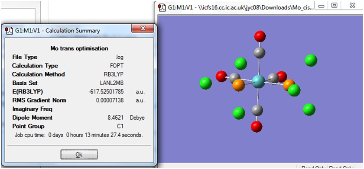Image resolution: width=364 pixels, height=169 pixels.
Task: Click the Basis Set value LANL2MB
Action: click(x=112, y=83)
